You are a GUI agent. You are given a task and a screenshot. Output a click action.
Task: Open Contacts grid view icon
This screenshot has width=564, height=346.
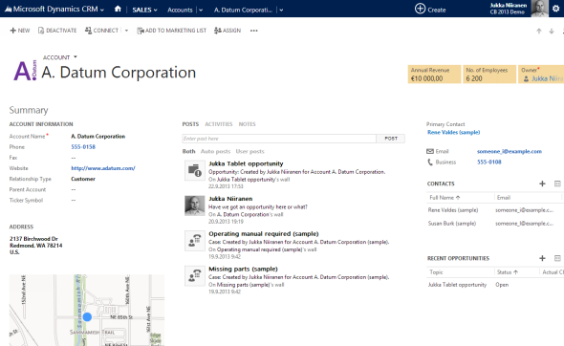click(557, 184)
